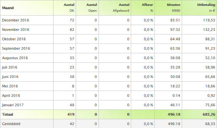217x128 pixels.
Task: Click the September 2016 month cell
Action: point(16,48)
